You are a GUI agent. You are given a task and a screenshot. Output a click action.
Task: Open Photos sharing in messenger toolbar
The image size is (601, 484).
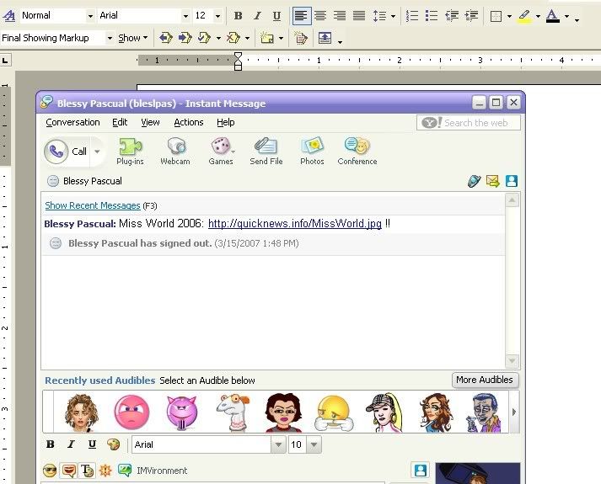[x=312, y=152]
